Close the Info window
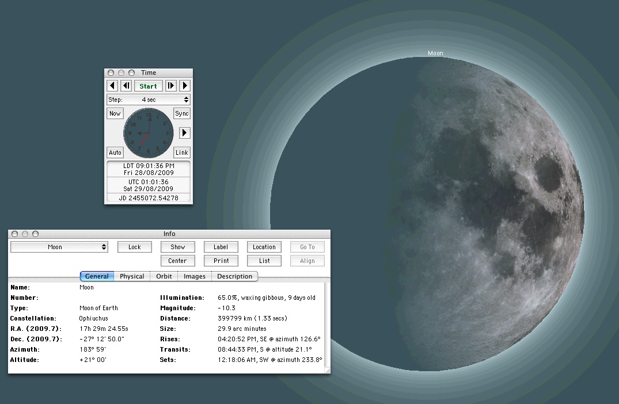Viewport: 619px width, 404px height. point(14,234)
